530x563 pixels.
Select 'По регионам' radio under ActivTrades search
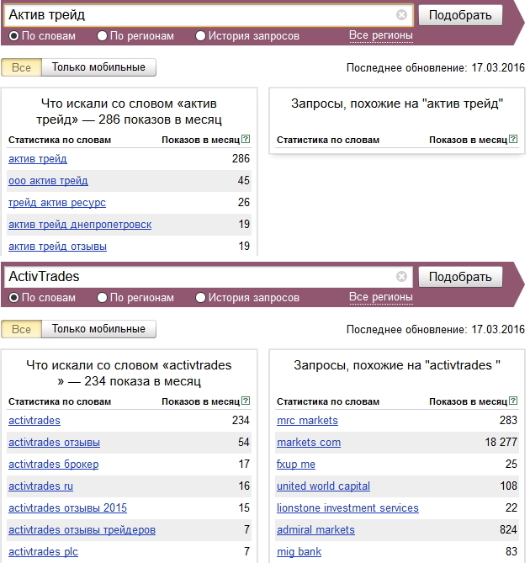point(103,297)
